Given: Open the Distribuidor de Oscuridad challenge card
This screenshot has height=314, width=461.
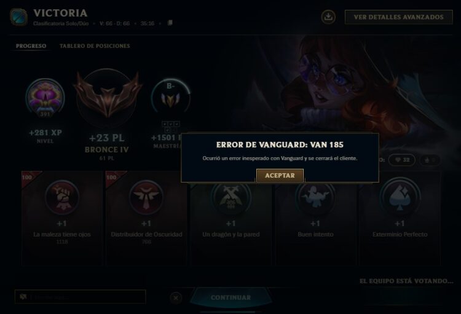Looking at the screenshot, I should pyautogui.click(x=146, y=218).
